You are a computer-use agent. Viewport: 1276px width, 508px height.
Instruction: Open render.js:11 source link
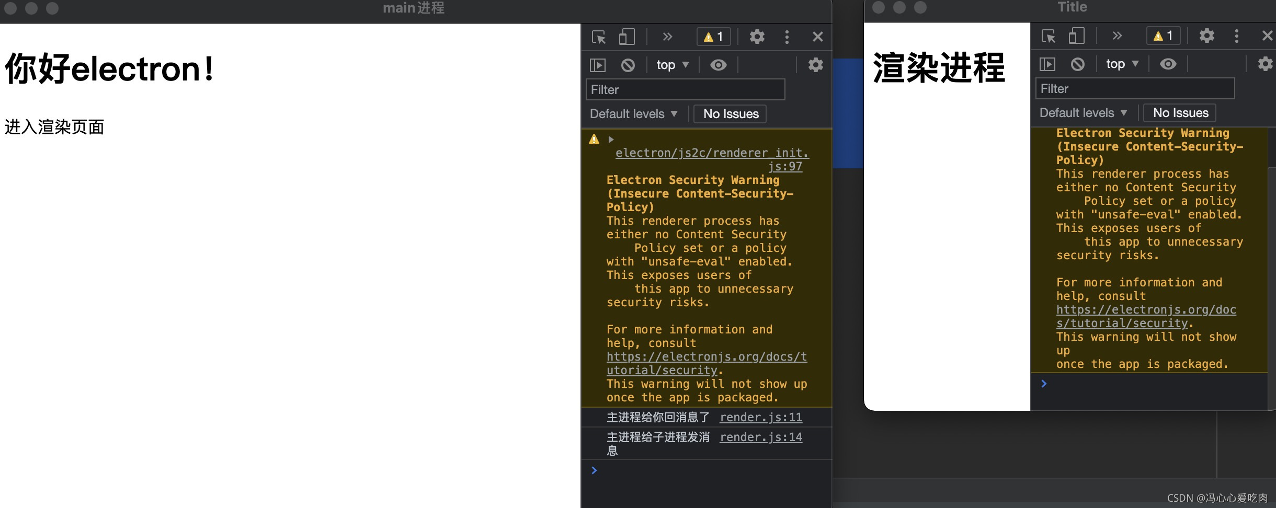pos(761,417)
